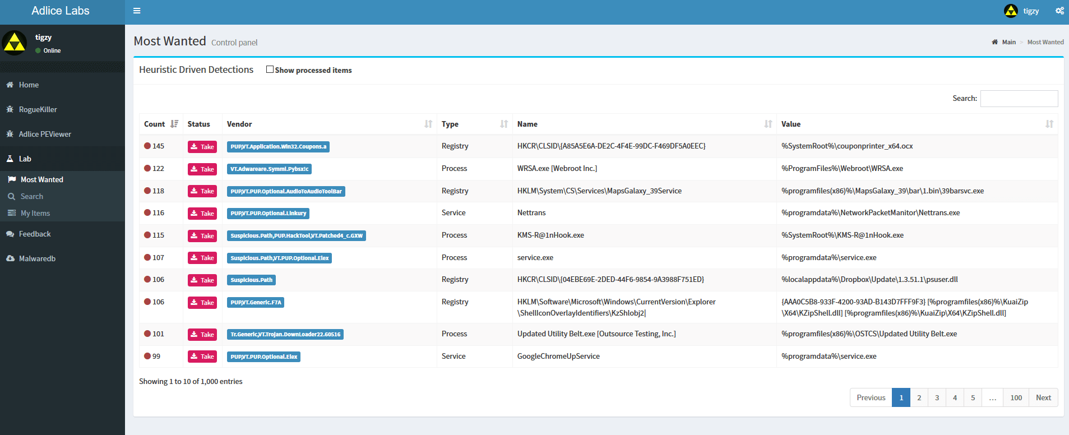Screen dimensions: 1069x435
Task: Open the settings gears icon in header
Action: [1059, 11]
